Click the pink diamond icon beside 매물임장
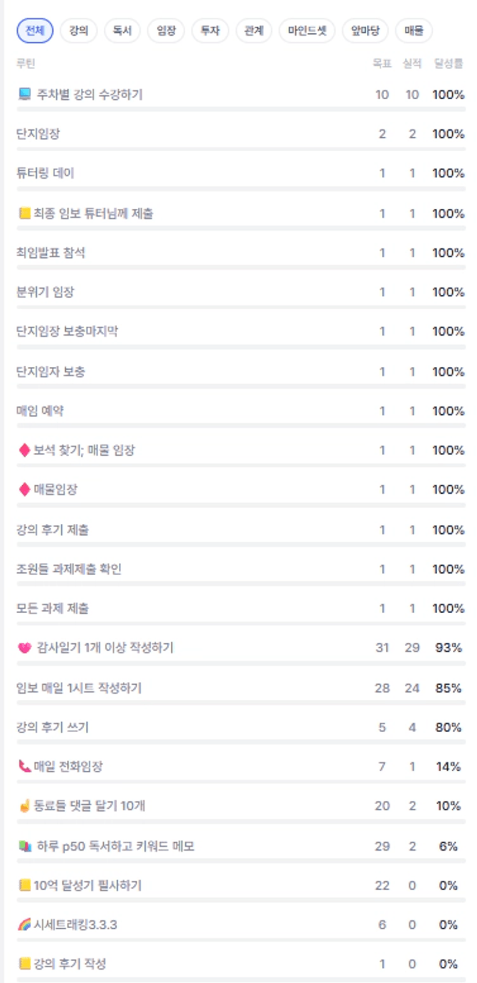 24,489
